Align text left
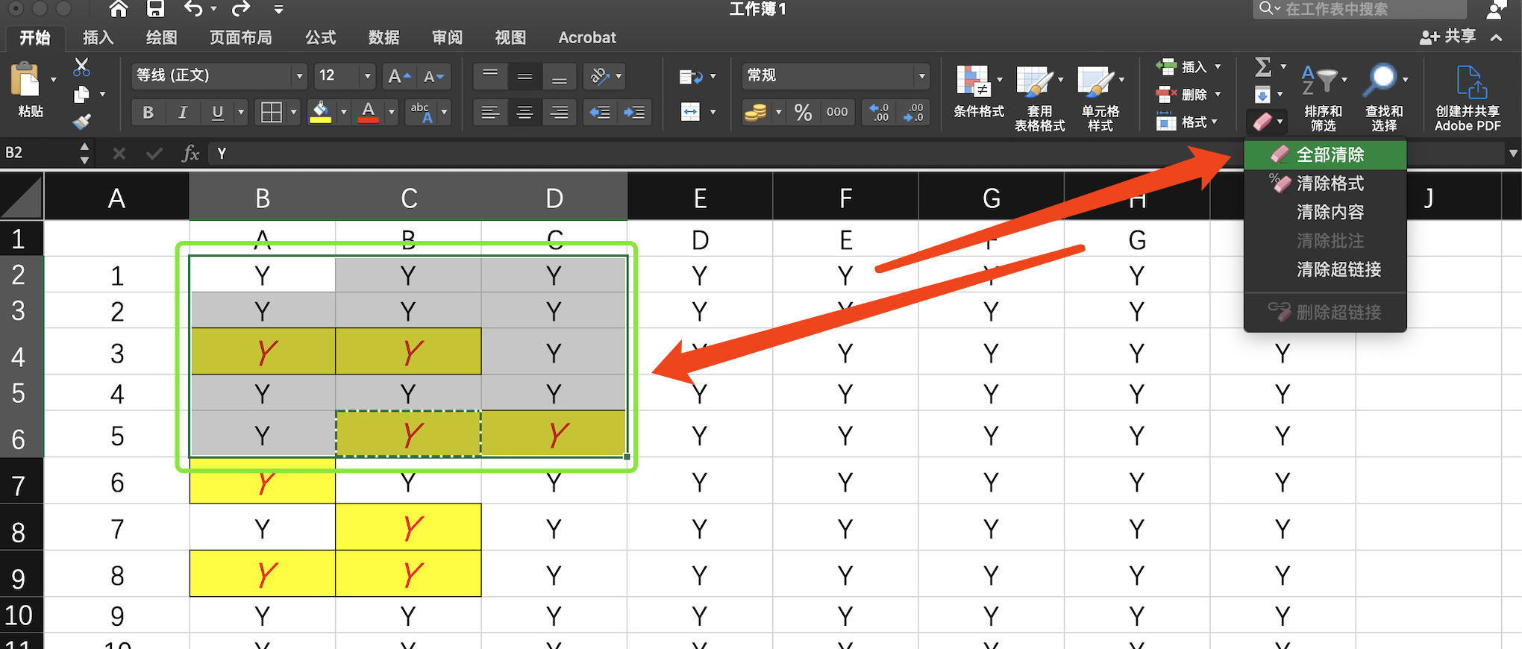This screenshot has height=649, width=1522. (x=490, y=113)
